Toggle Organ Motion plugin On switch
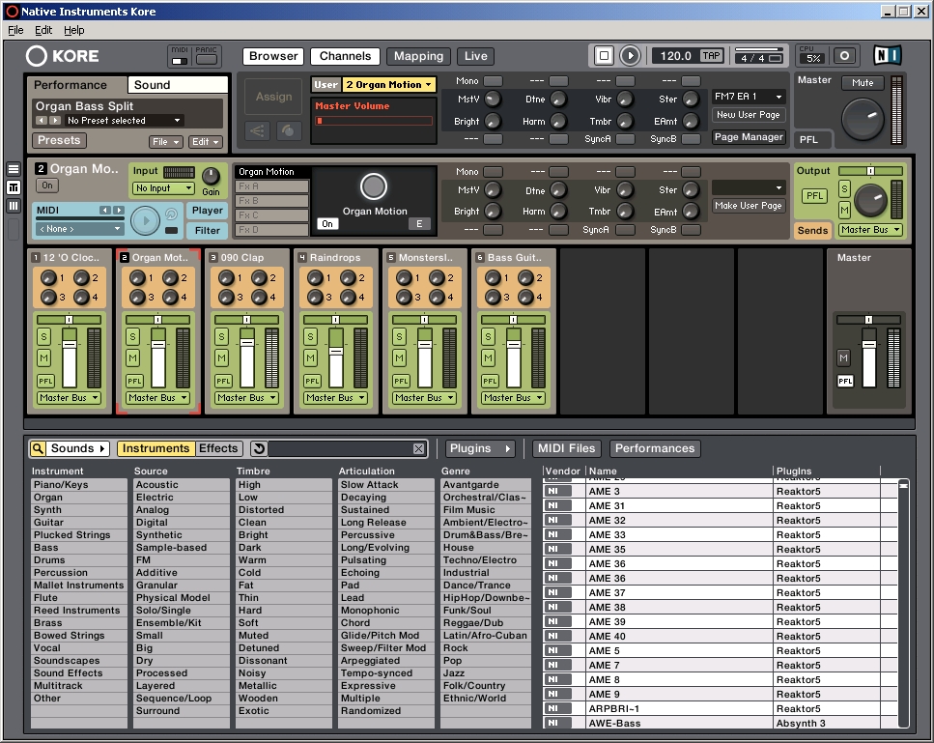The width and height of the screenshot is (934, 743). tap(327, 224)
